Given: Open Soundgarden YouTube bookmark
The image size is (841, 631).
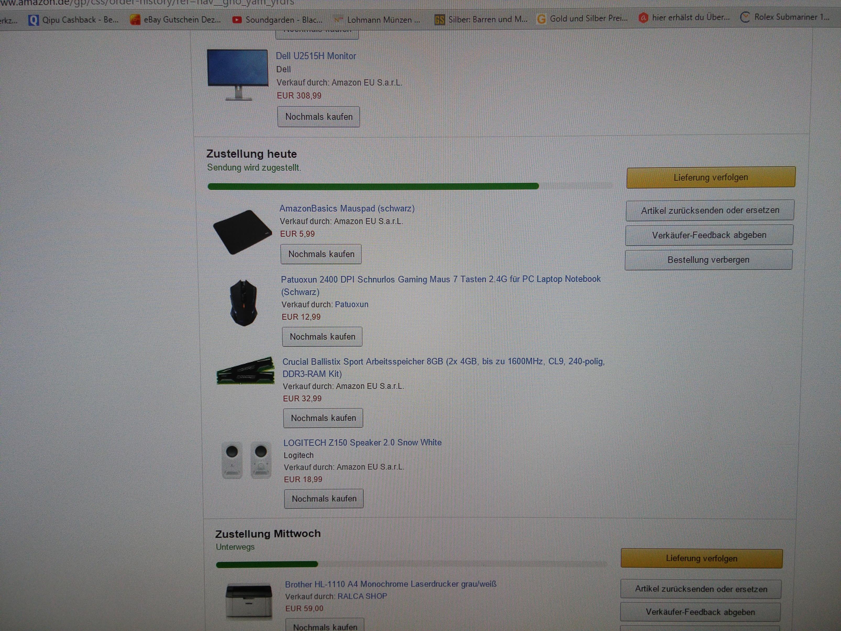Looking at the screenshot, I should pyautogui.click(x=278, y=19).
